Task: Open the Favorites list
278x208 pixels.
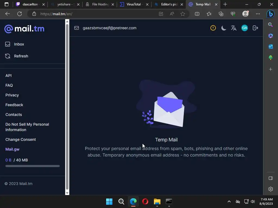Action: click(x=209, y=14)
